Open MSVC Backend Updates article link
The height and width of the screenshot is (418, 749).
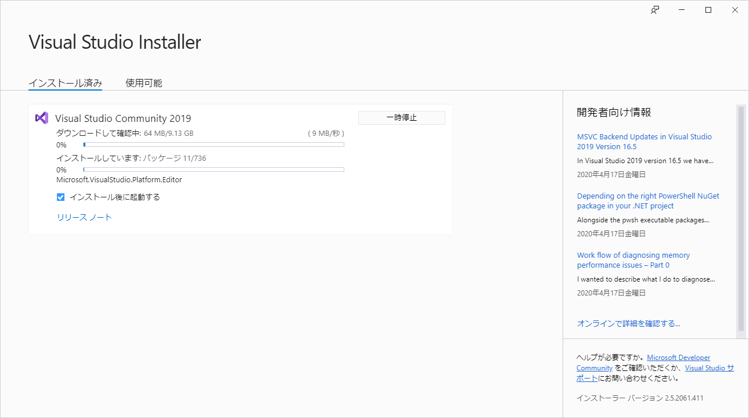point(644,142)
